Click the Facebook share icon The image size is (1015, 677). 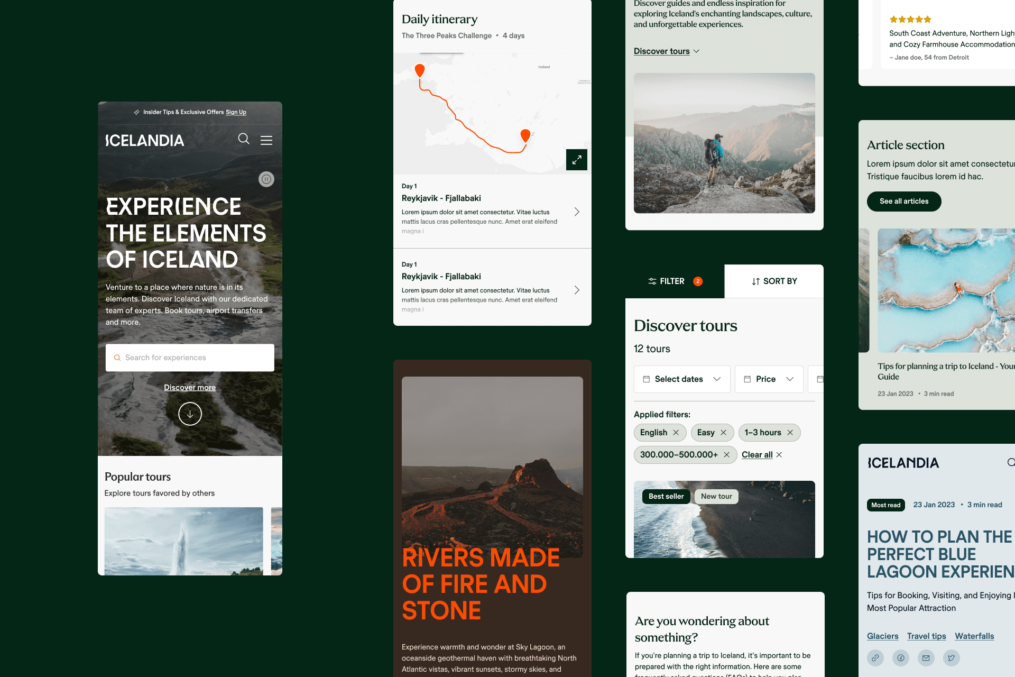point(901,658)
